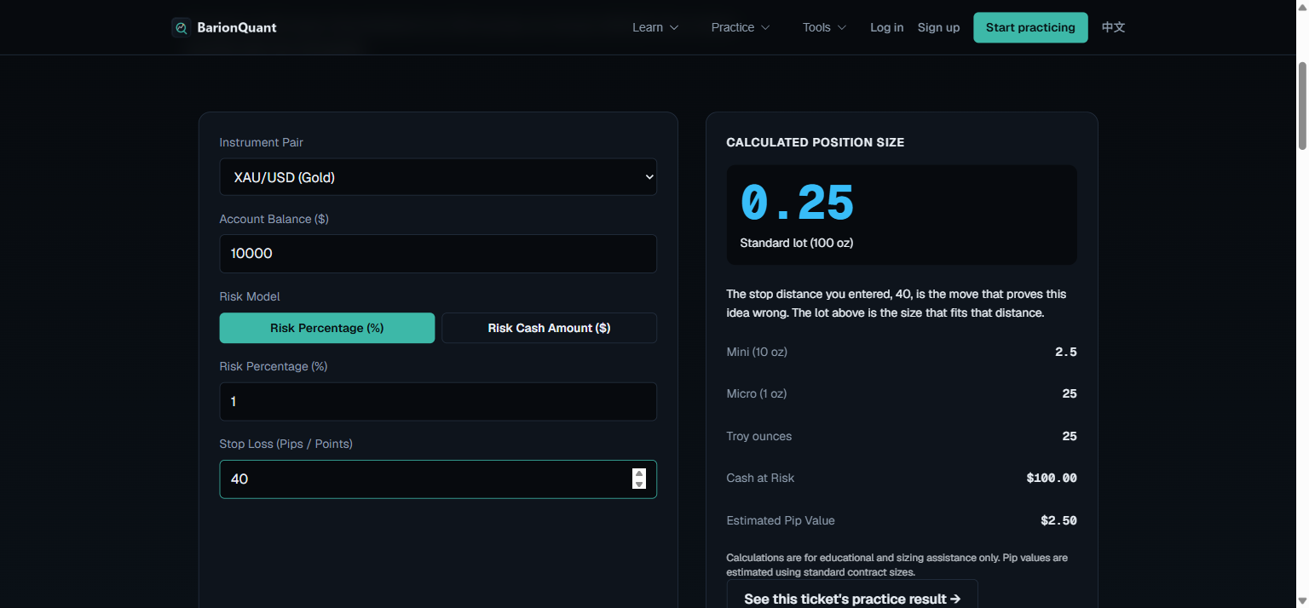1309x608 pixels.
Task: Decrease Stop Loss with the down arrow
Action: pos(639,485)
